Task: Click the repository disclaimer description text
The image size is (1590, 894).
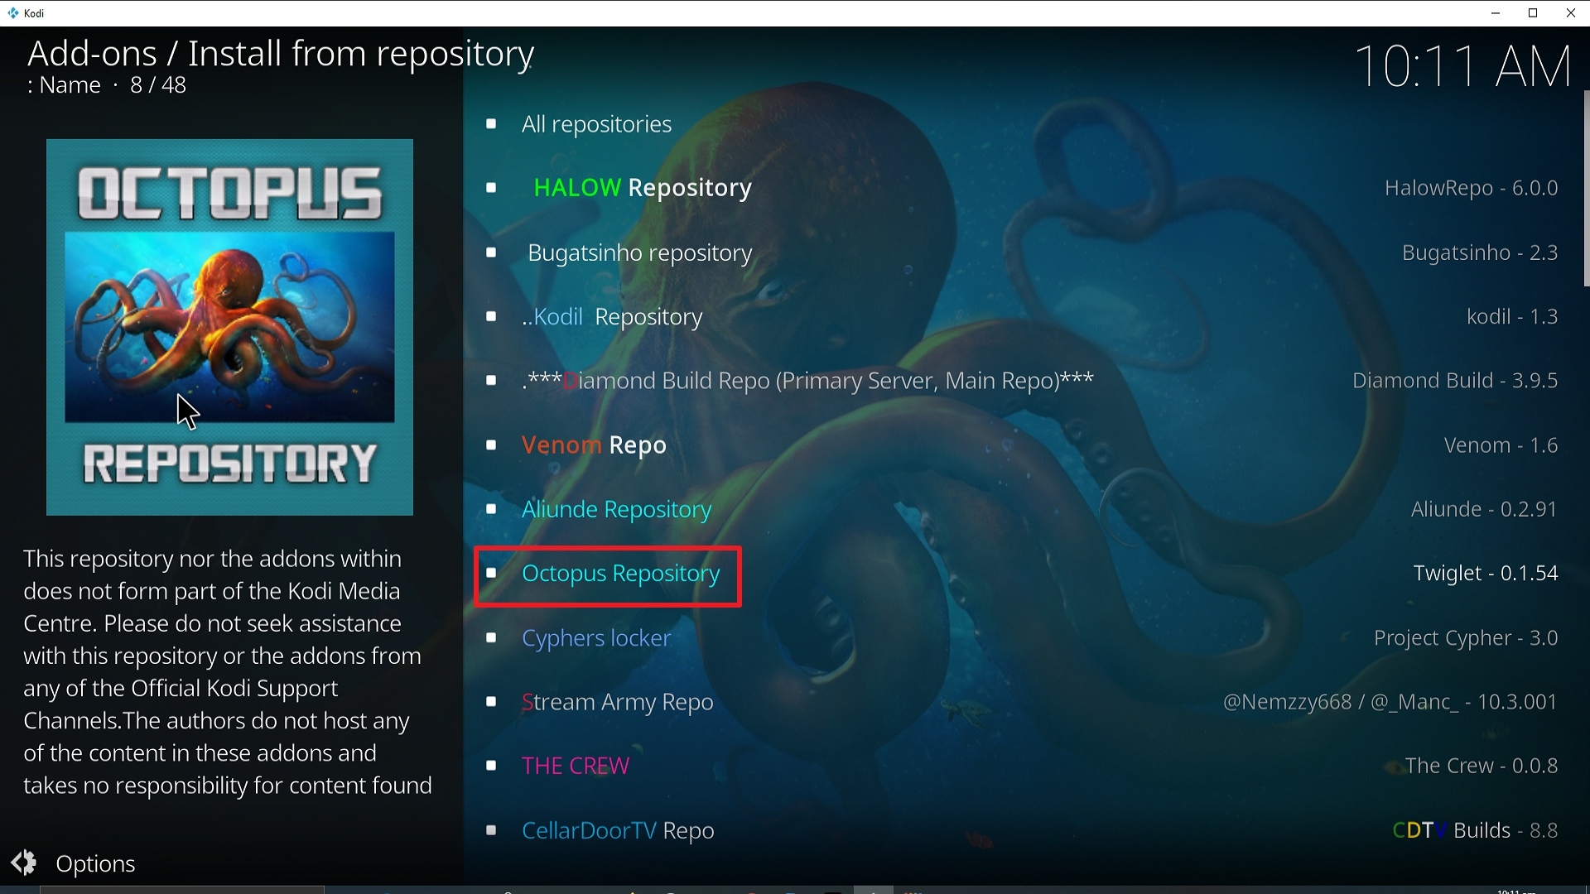Action: click(x=228, y=672)
